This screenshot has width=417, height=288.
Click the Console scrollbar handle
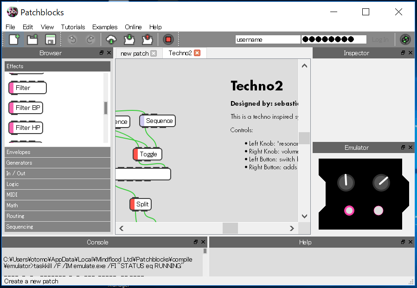point(205,251)
